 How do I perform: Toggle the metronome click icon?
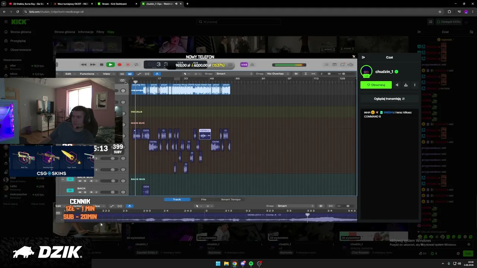tap(252, 65)
